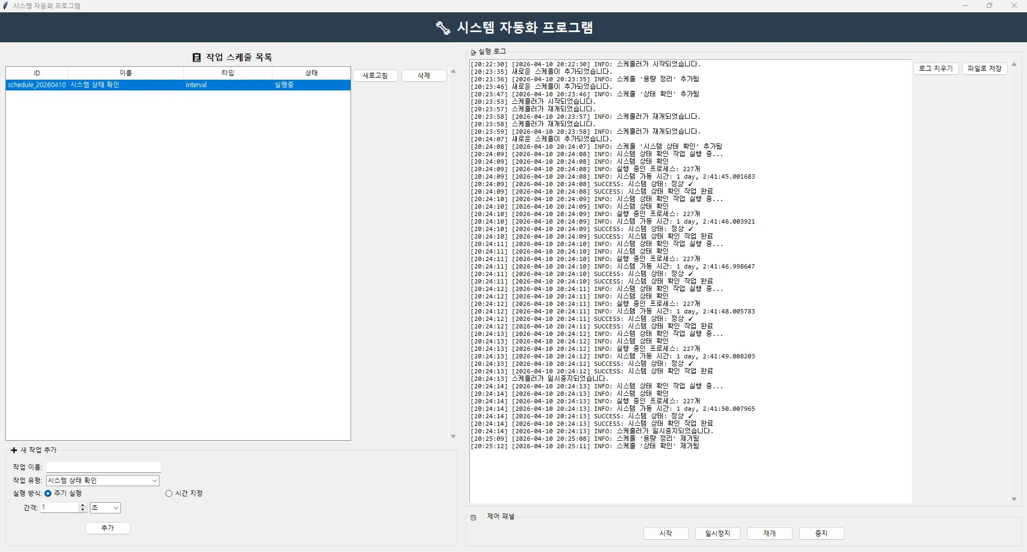Save the log with 파일로 저장

(984, 68)
